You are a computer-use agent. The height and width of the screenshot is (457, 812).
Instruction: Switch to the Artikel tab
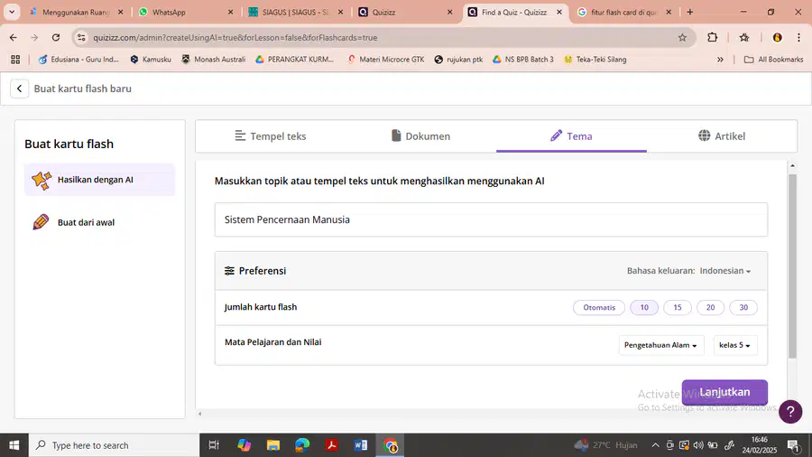point(722,136)
